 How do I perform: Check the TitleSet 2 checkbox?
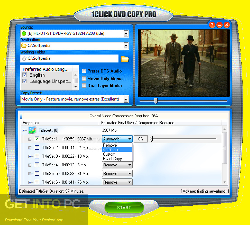tap(37, 147)
